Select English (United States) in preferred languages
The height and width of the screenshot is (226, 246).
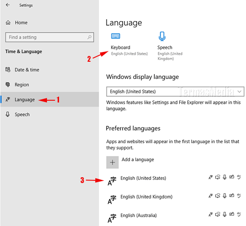click(143, 178)
